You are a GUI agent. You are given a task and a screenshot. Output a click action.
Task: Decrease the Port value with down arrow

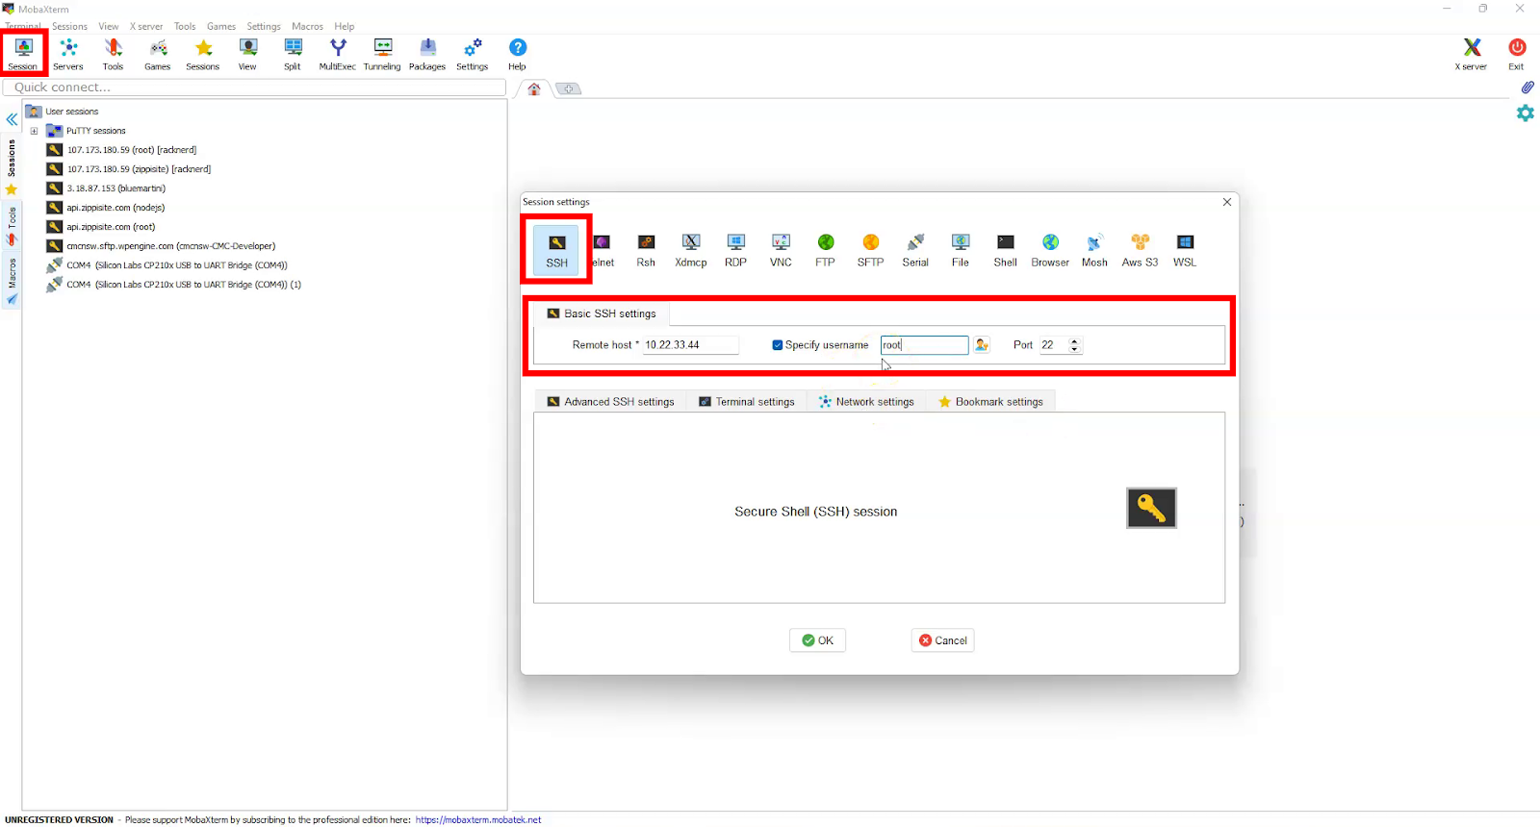pos(1075,349)
